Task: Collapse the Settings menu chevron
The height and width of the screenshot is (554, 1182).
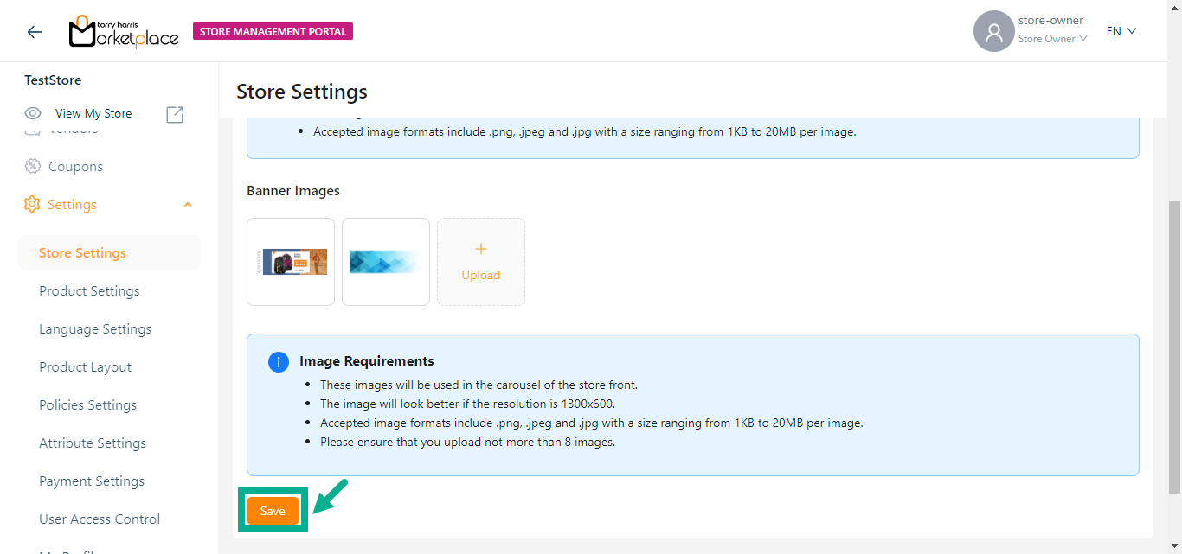Action: (188, 205)
